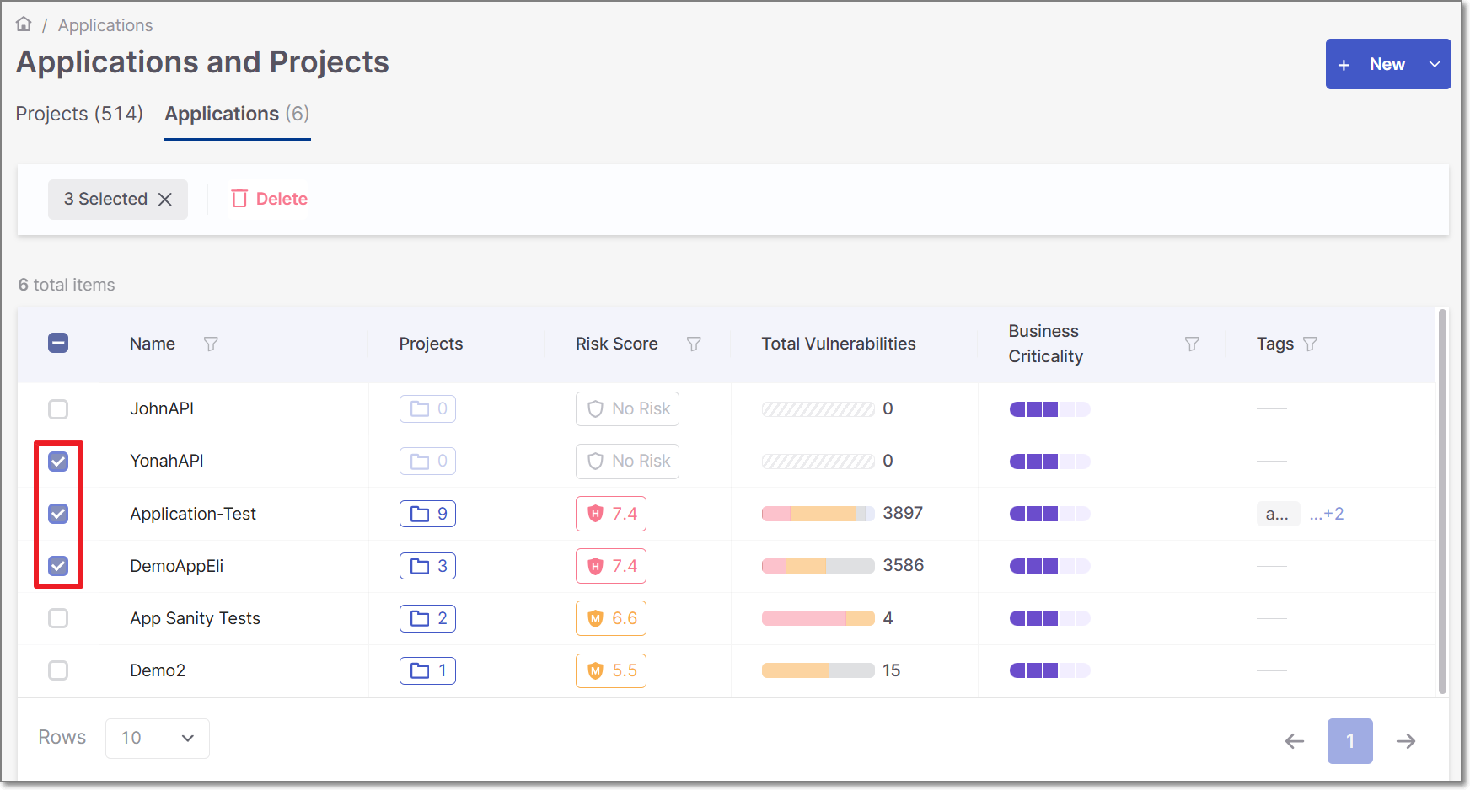Open the Business Criticality filter icon
The height and width of the screenshot is (790, 1470).
coord(1191,344)
